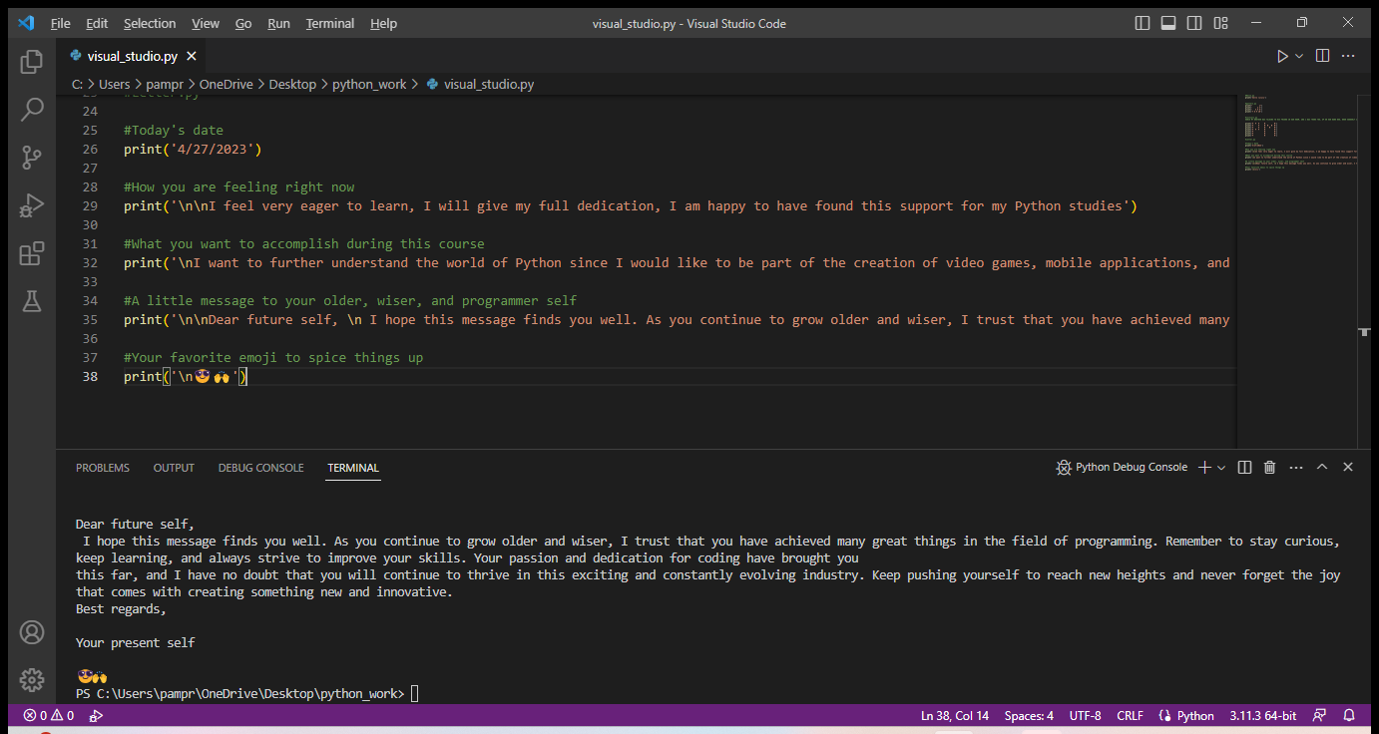Open the Edit menu
The image size is (1379, 734).
(97, 23)
